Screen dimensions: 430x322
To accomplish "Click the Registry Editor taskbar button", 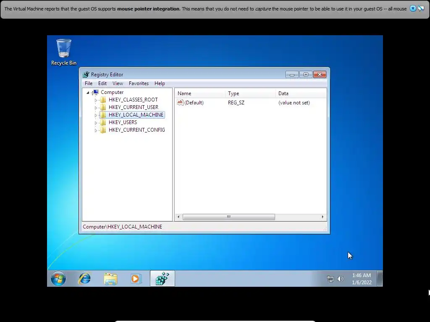I will click(x=163, y=278).
